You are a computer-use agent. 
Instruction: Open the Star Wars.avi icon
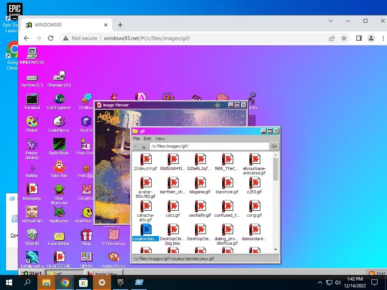(x=59, y=190)
